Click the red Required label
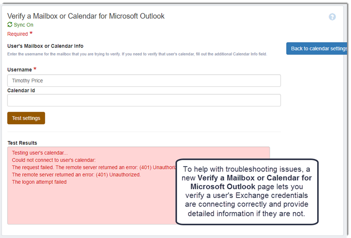This screenshot has width=351, height=238. click(x=18, y=34)
